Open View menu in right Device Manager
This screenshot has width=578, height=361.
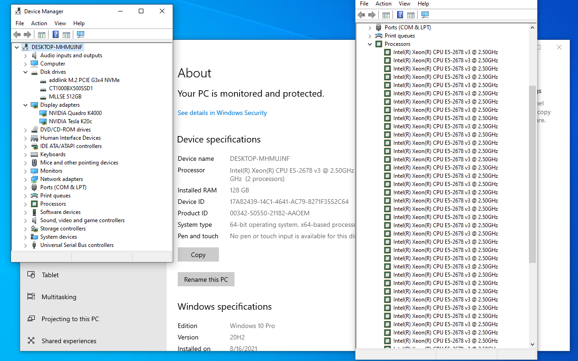405,4
